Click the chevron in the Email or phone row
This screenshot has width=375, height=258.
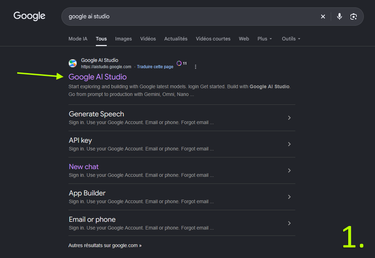point(289,223)
